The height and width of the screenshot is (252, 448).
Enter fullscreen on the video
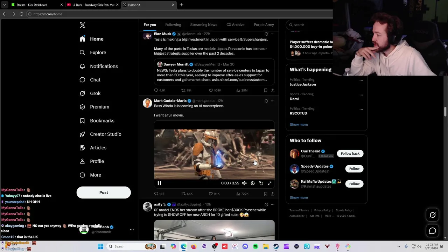point(269,183)
